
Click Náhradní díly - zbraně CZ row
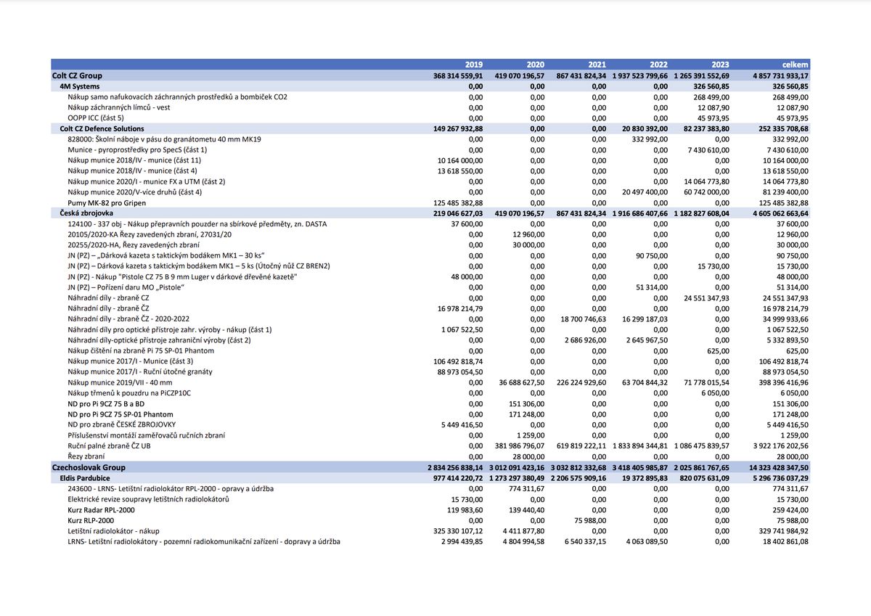point(430,297)
